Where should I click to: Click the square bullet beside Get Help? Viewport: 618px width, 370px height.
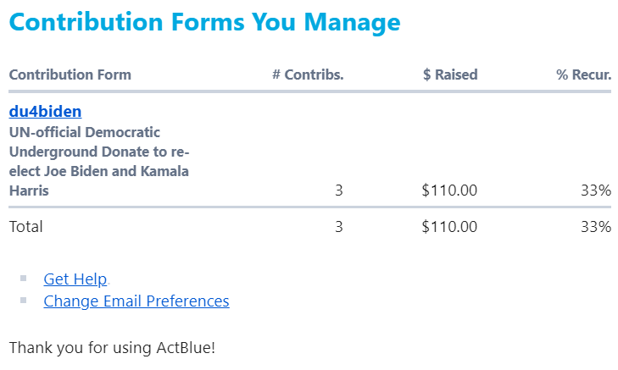tap(24, 279)
